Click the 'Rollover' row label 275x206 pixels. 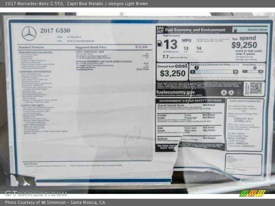tap(163, 139)
